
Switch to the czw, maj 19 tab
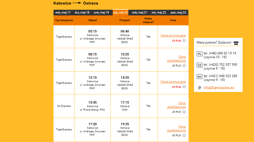(x=101, y=12)
